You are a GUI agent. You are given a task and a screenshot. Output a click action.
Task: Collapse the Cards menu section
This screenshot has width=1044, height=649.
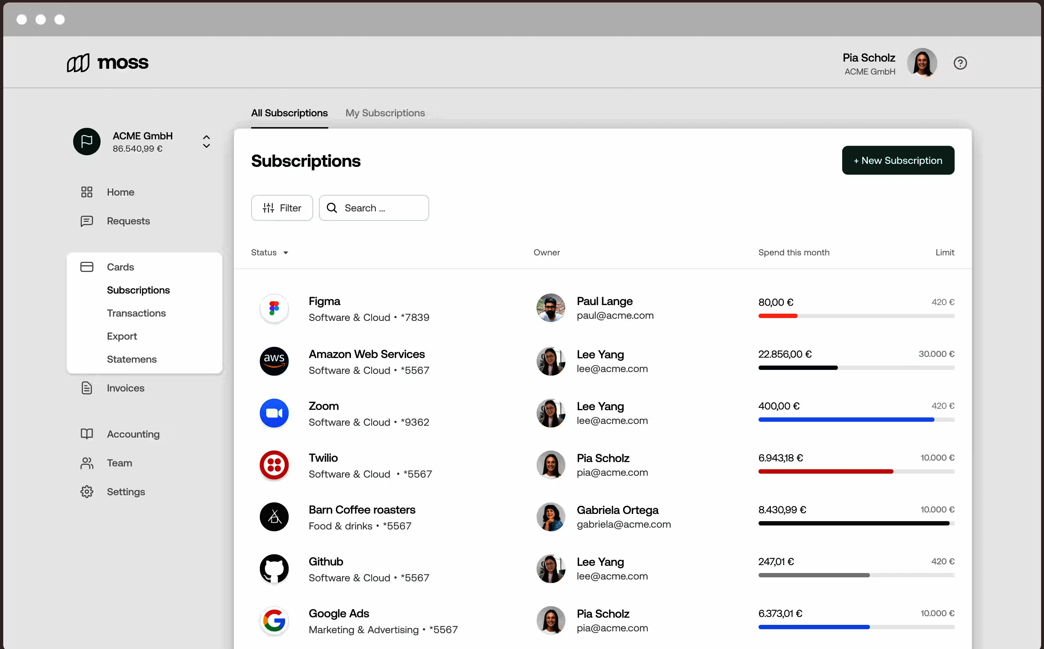(120, 267)
